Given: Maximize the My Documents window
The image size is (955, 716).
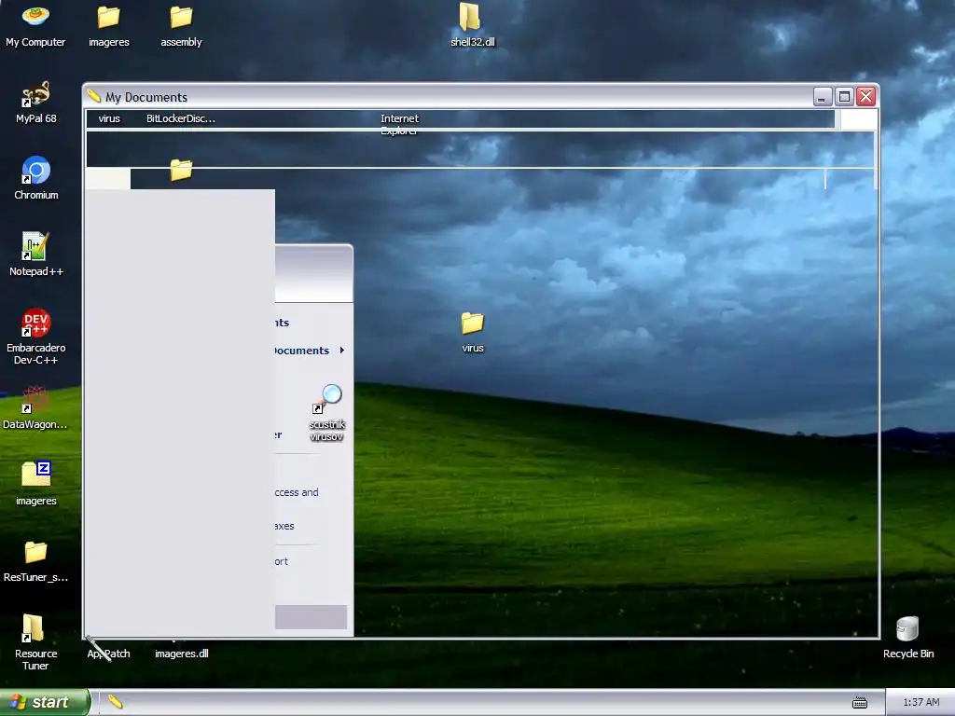Looking at the screenshot, I should [844, 96].
